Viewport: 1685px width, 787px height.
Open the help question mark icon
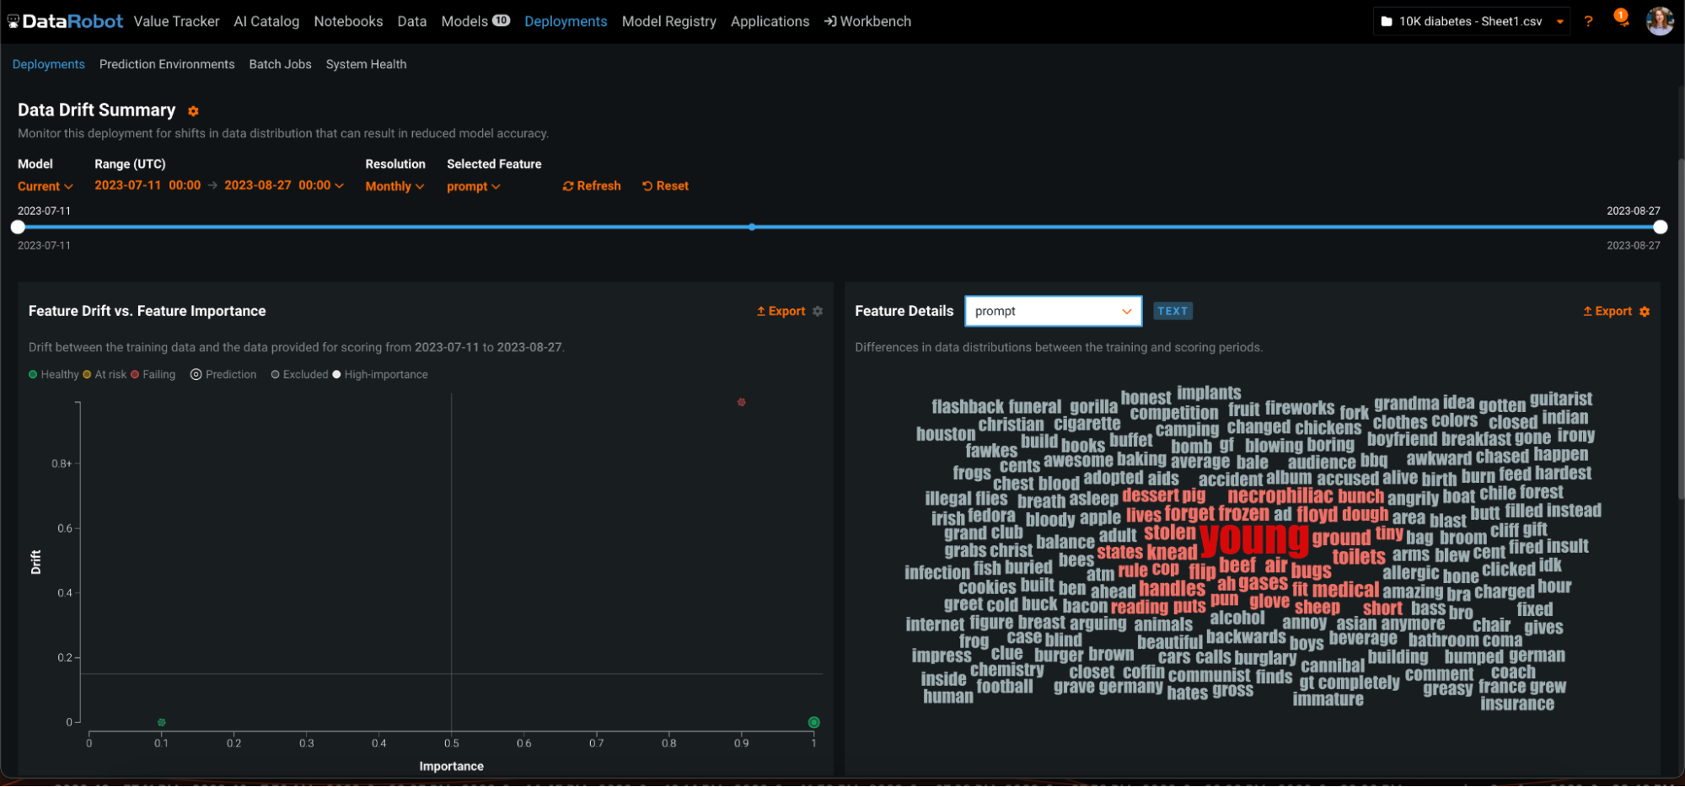point(1588,22)
